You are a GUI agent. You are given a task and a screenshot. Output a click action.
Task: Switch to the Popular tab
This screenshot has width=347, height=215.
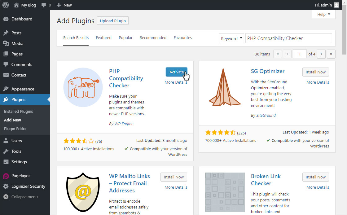coord(125,38)
